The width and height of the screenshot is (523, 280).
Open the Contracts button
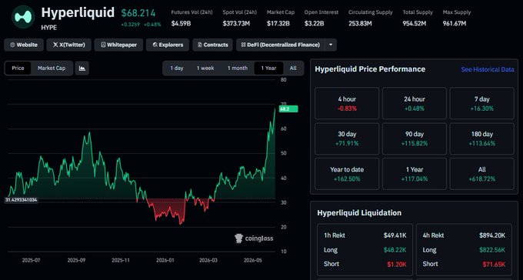pyautogui.click(x=212, y=45)
